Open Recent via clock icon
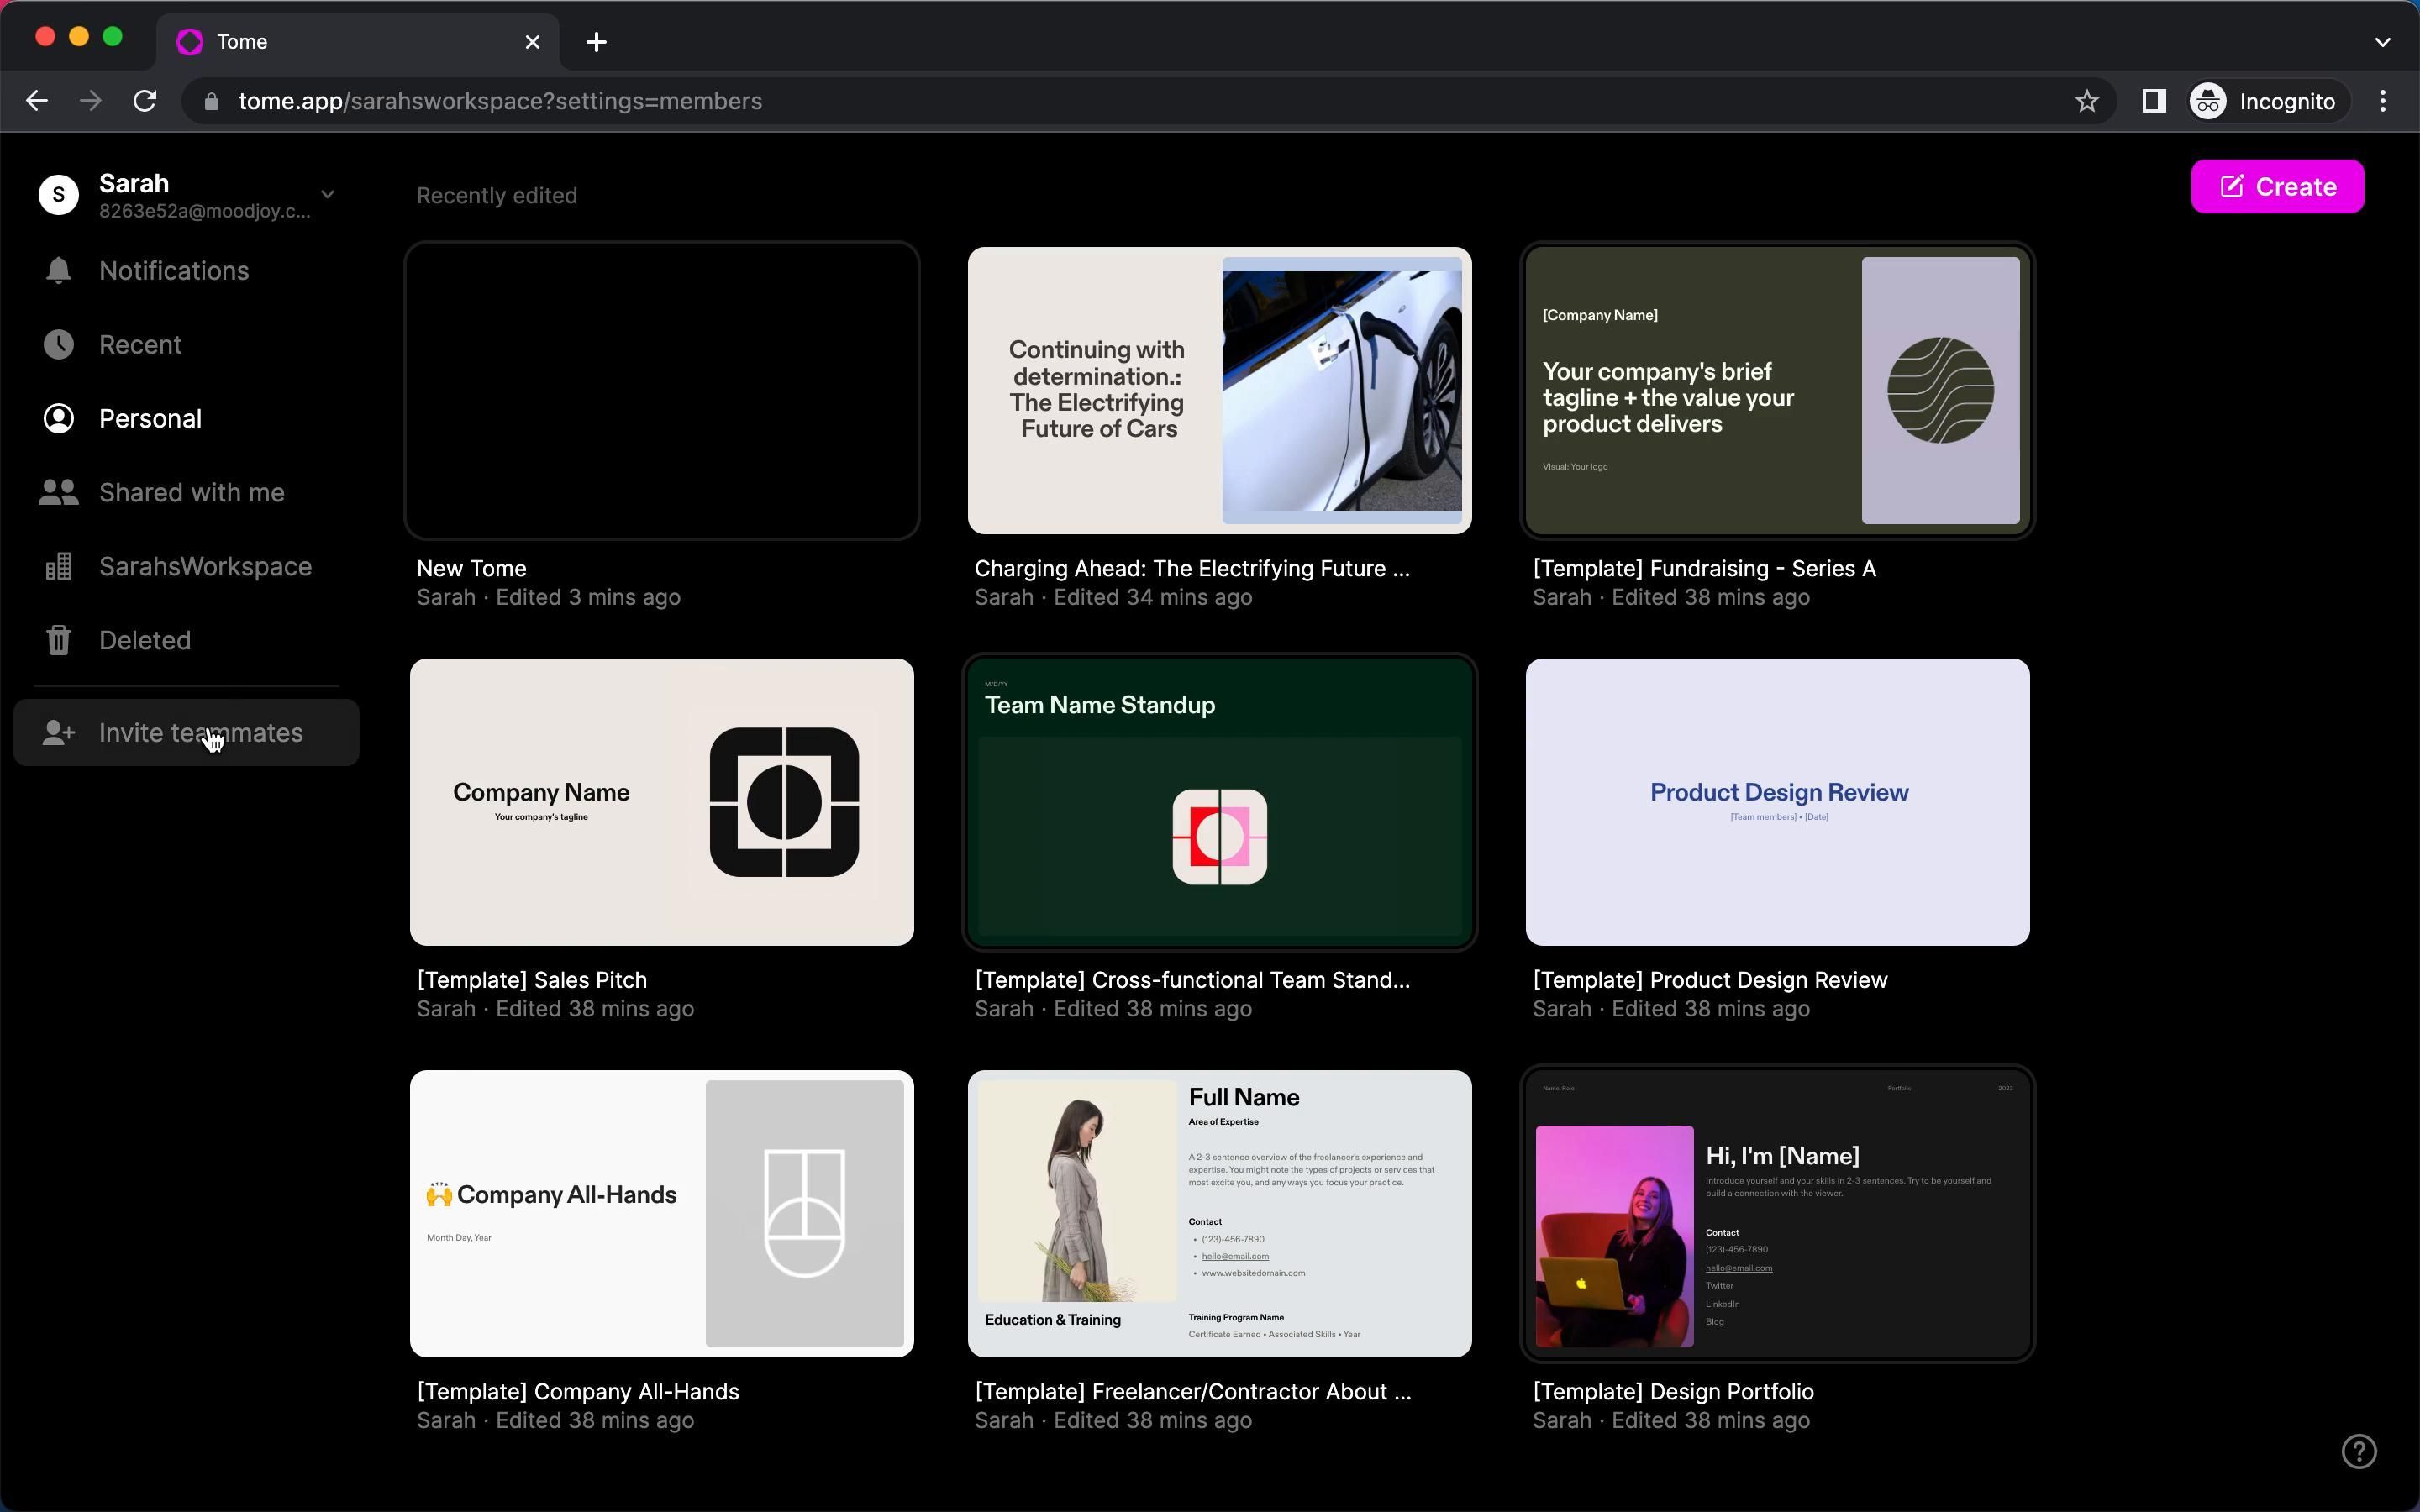Screen dimensions: 2420x1512 [x=58, y=345]
